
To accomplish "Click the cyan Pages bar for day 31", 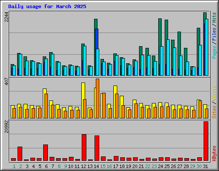I will (x=207, y=47).
